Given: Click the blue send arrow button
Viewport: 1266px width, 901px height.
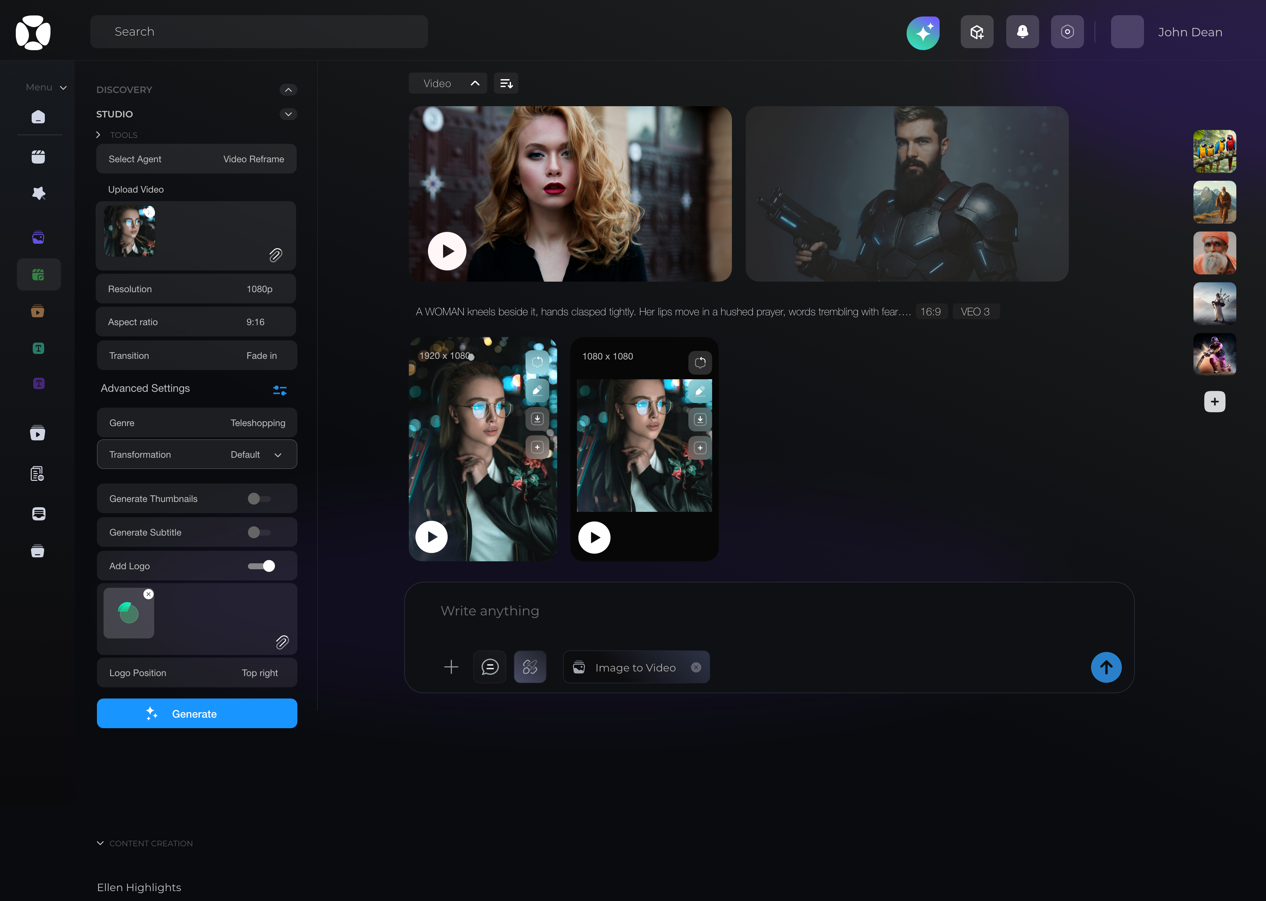Looking at the screenshot, I should (1106, 667).
